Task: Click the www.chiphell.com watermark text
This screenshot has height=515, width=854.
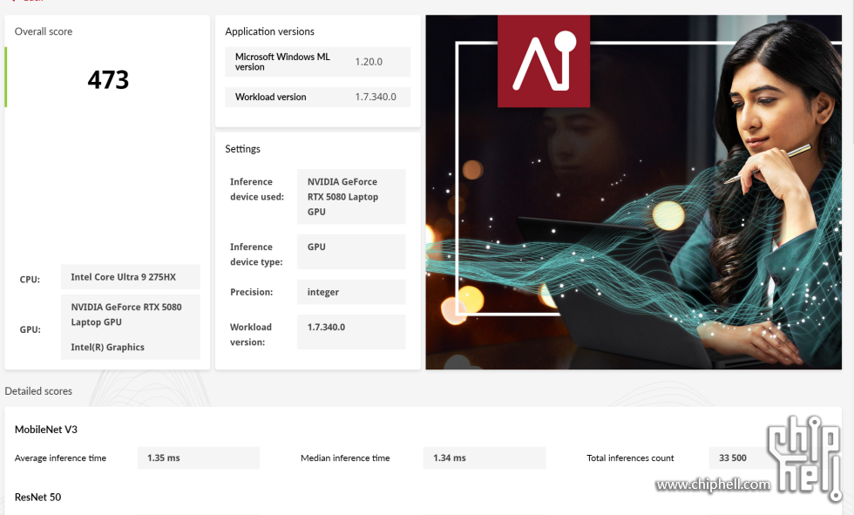Action: (x=713, y=485)
